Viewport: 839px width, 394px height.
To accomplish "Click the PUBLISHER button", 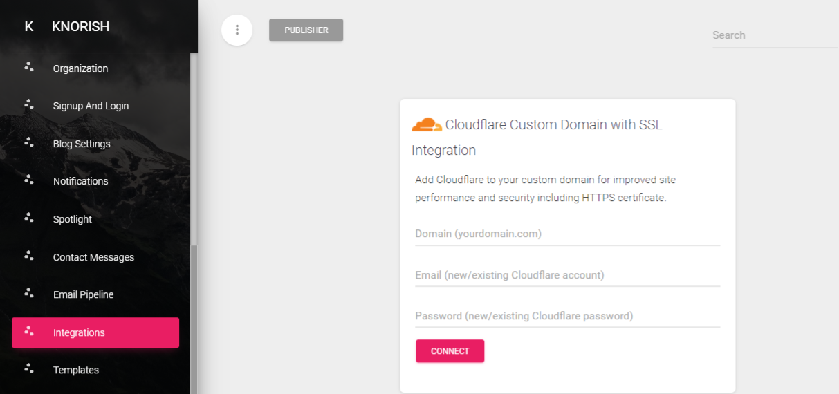I will point(306,30).
